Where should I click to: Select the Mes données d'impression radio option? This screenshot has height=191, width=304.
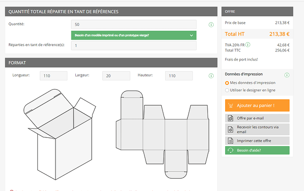click(x=227, y=83)
